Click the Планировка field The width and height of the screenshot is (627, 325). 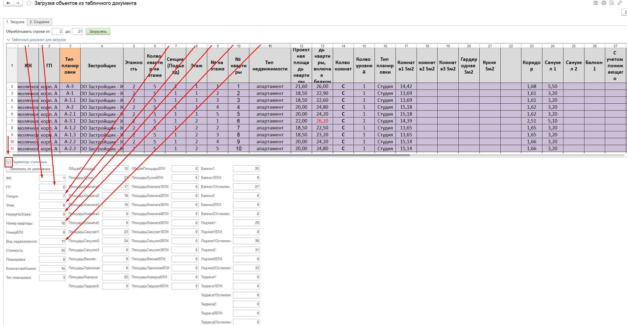tap(52, 259)
